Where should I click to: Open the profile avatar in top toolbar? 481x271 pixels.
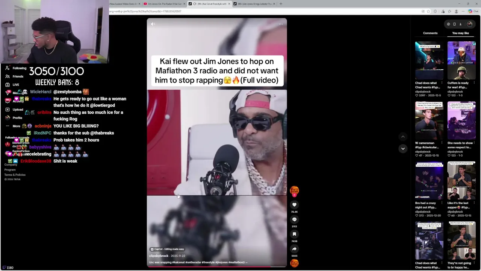click(469, 24)
